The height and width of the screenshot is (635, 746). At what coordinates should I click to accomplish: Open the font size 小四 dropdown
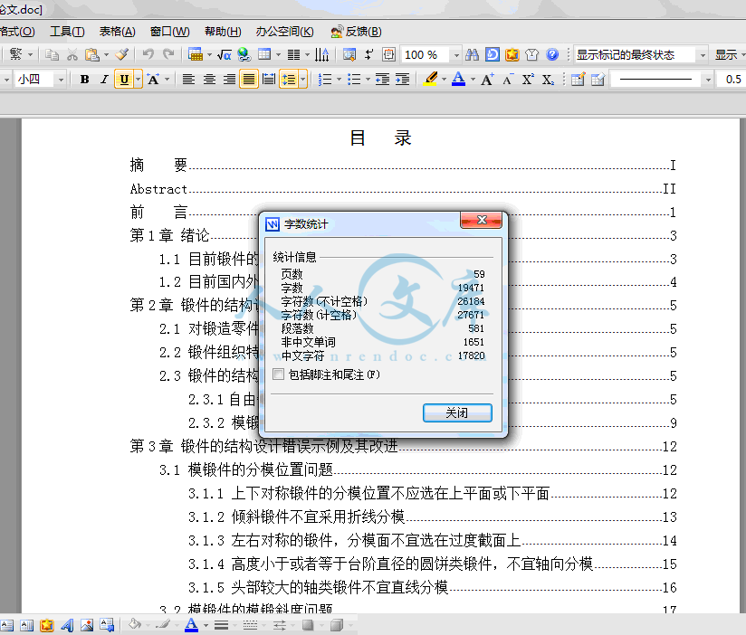coord(61,80)
